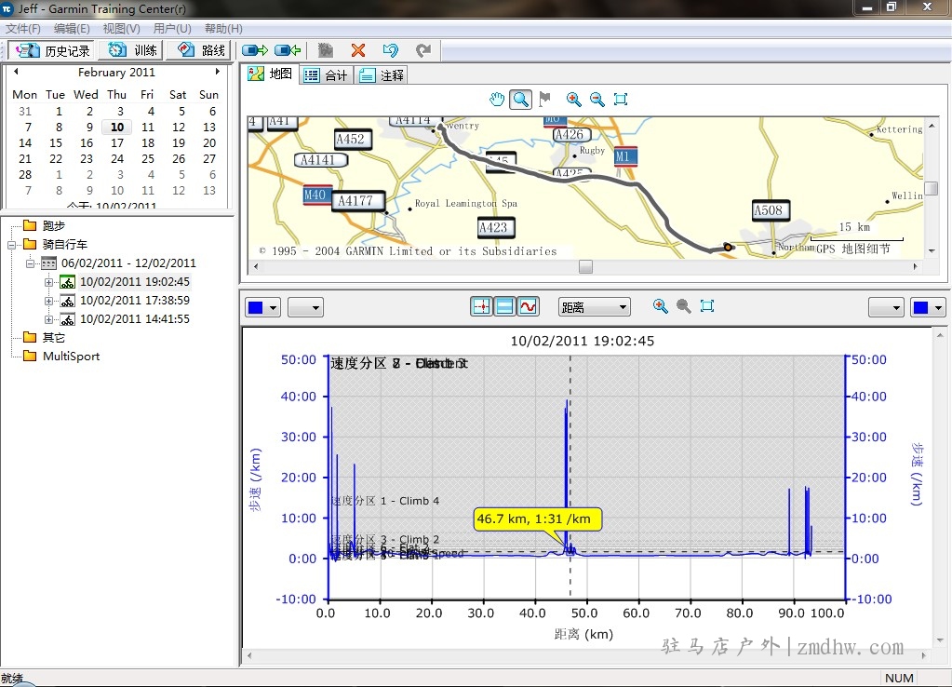Expand the 10/02/2011 19:02:45 activity

pyautogui.click(x=48, y=282)
